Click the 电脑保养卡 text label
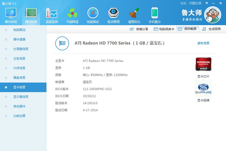 click(167, 29)
